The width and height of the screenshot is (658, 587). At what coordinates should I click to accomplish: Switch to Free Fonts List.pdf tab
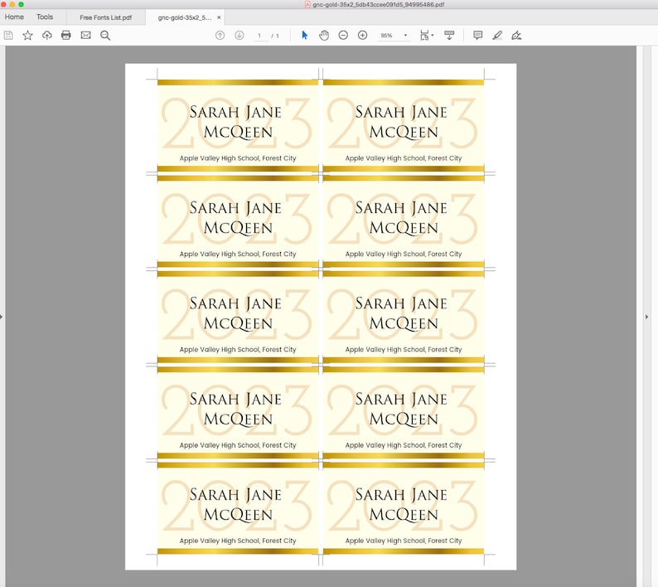(106, 17)
